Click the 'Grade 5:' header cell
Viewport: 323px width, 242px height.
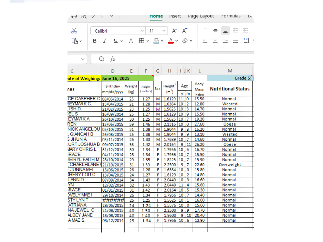click(x=230, y=78)
